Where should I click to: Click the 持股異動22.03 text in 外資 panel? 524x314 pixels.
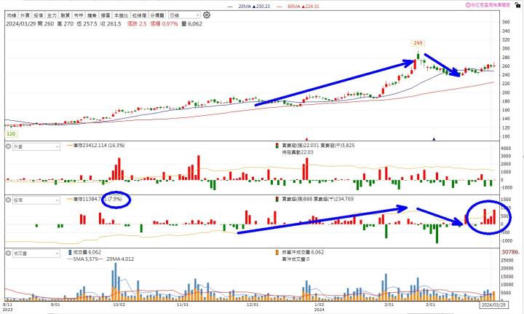(x=298, y=152)
